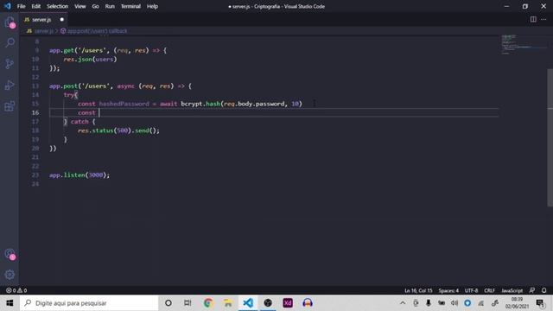
Task: Open the Edit menu
Action: (x=35, y=6)
